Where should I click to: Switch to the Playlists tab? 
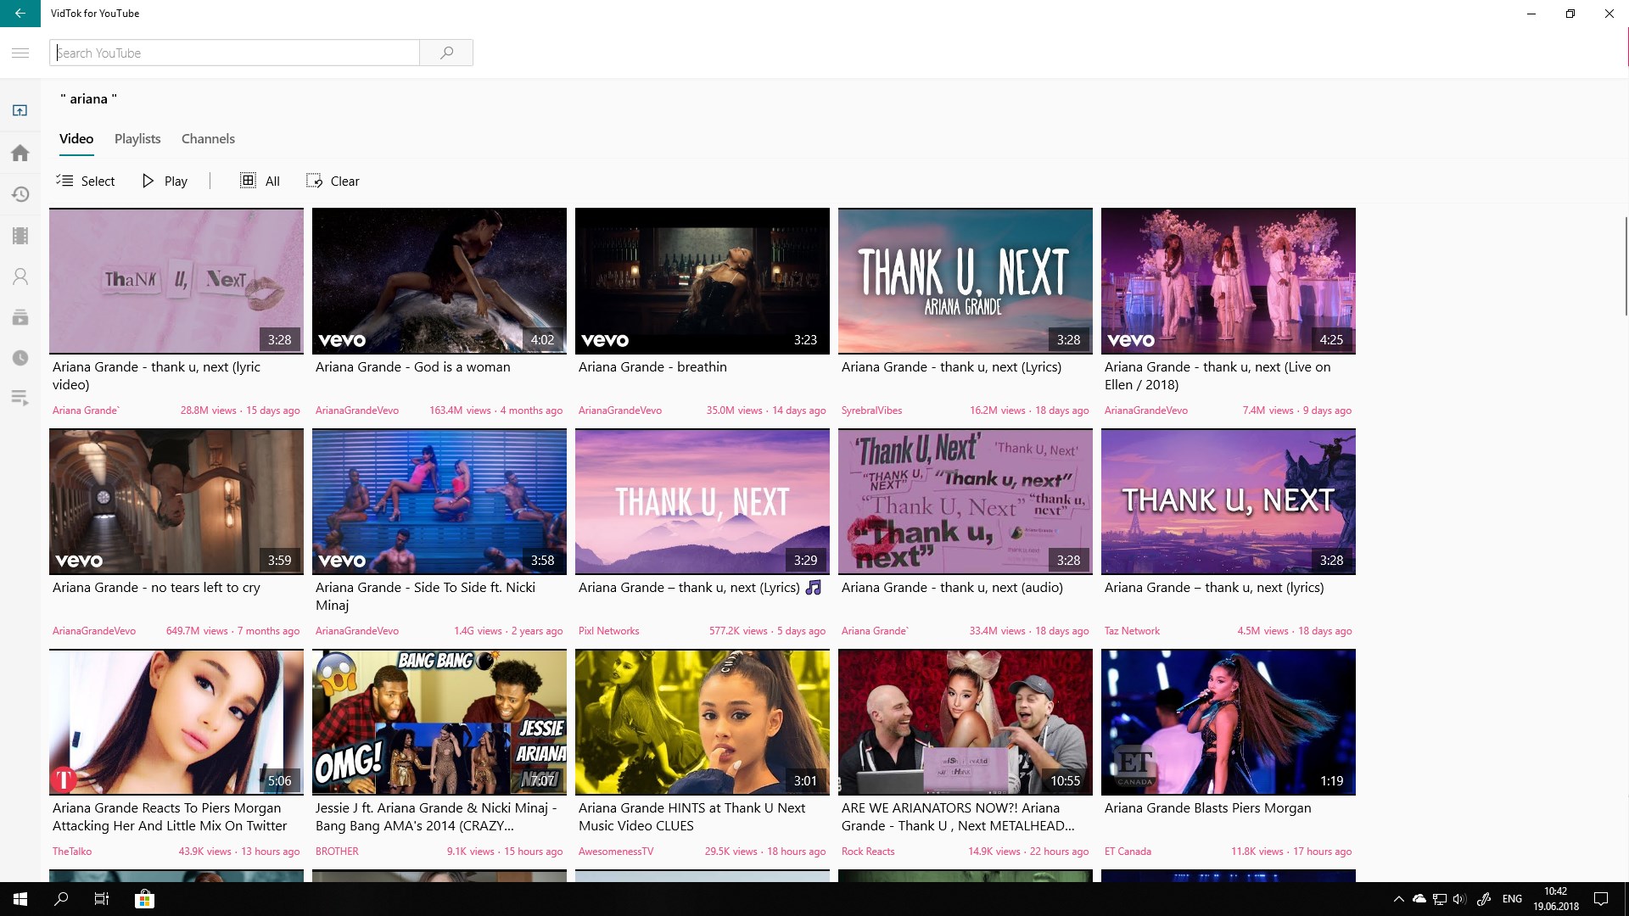click(137, 139)
